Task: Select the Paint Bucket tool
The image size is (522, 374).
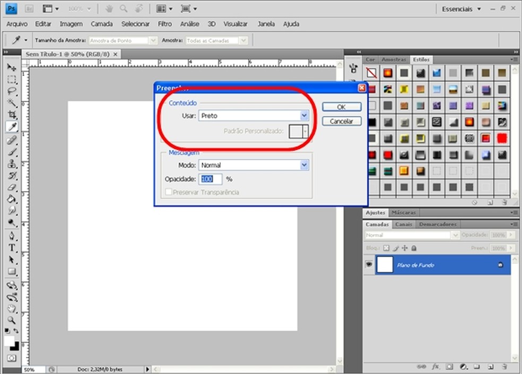Action: tap(12, 199)
